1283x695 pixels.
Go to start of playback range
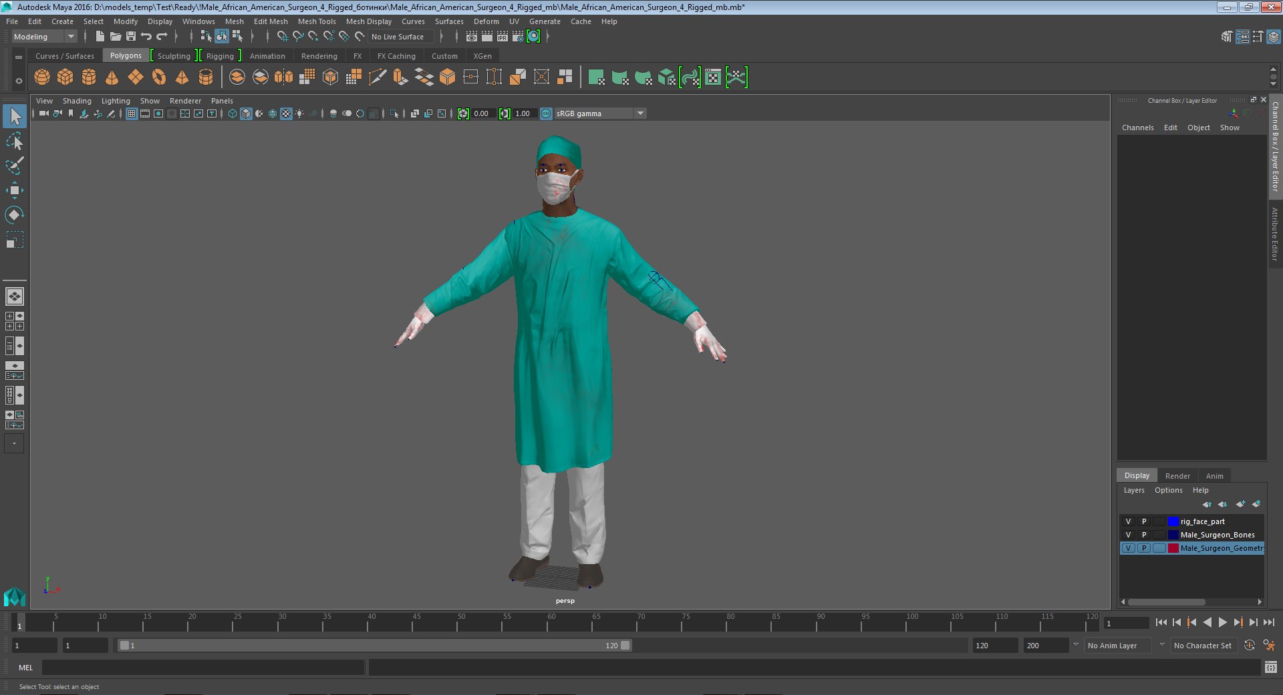(x=1161, y=622)
